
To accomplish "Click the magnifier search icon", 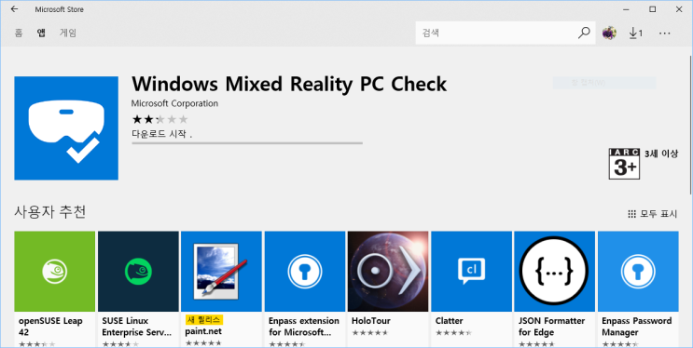I will pos(584,33).
